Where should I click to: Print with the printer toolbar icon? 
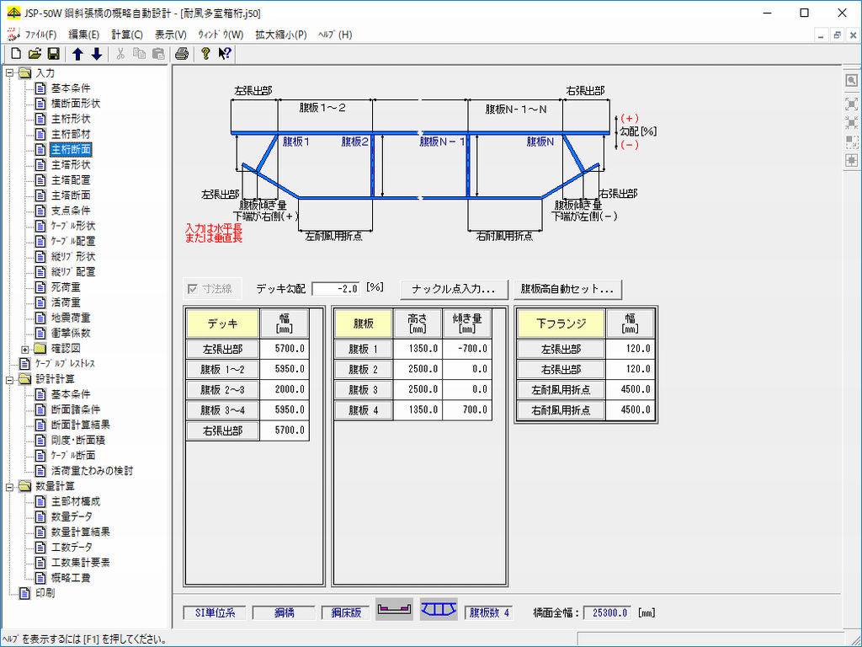point(181,54)
